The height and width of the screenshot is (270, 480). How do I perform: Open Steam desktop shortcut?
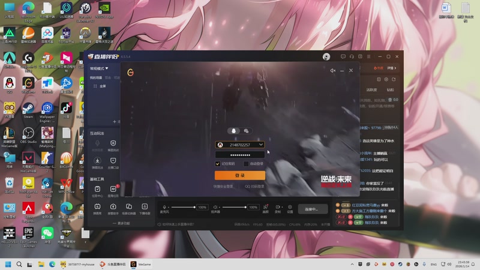click(x=28, y=110)
